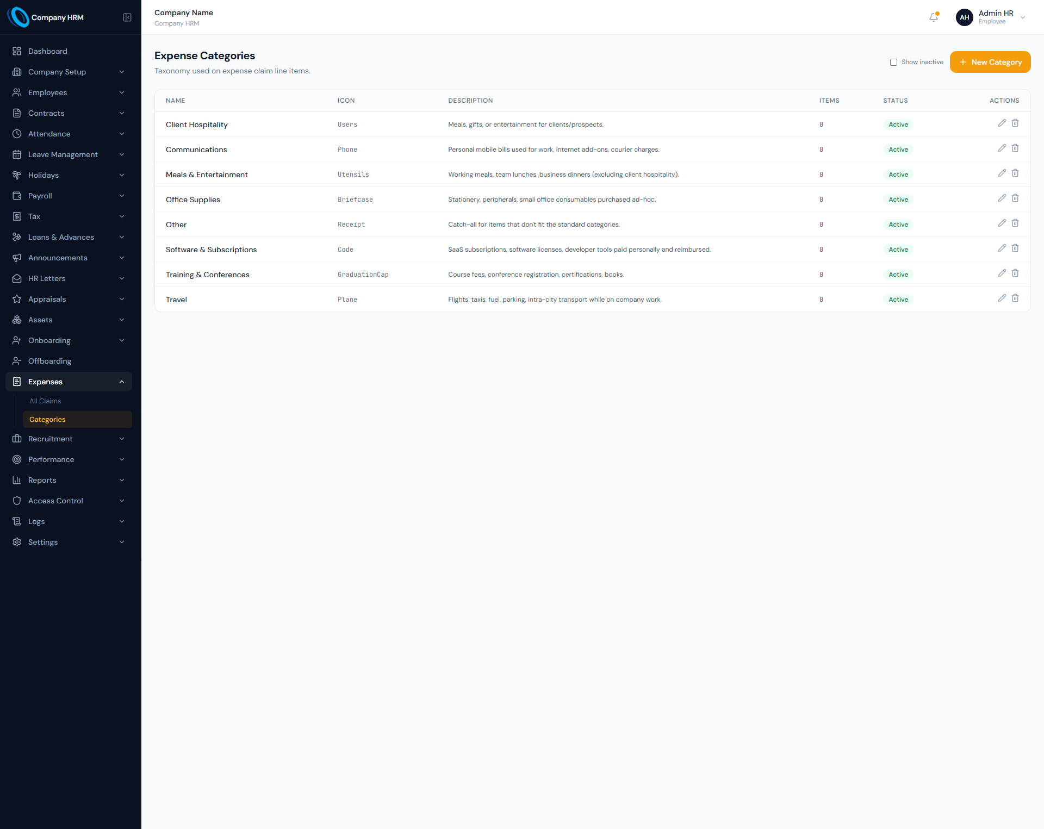This screenshot has height=829, width=1044.
Task: Click the Briefcase icon label
Action: [x=355, y=200]
